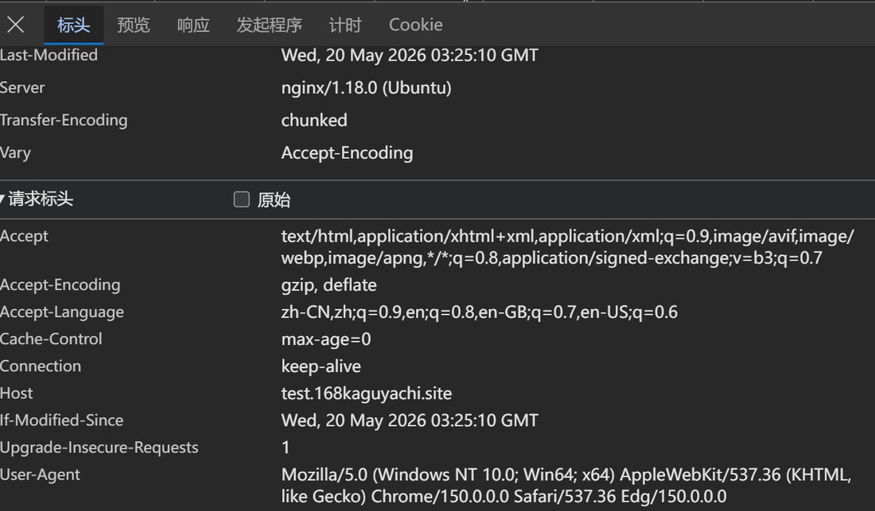
Task: Click the If-Modified-Since header name
Action: pyautogui.click(x=61, y=420)
